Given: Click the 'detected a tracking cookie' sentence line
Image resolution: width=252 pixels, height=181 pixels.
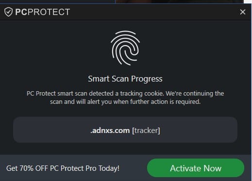Looking at the screenshot, I should (125, 94).
